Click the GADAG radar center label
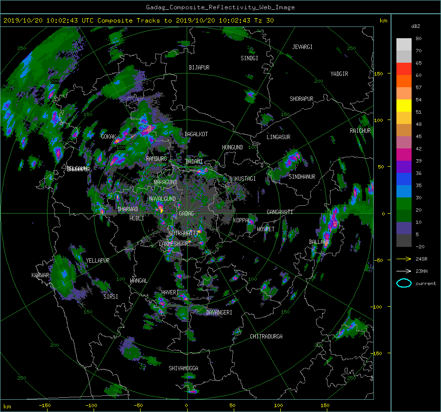The height and width of the screenshot is (412, 441). (186, 214)
